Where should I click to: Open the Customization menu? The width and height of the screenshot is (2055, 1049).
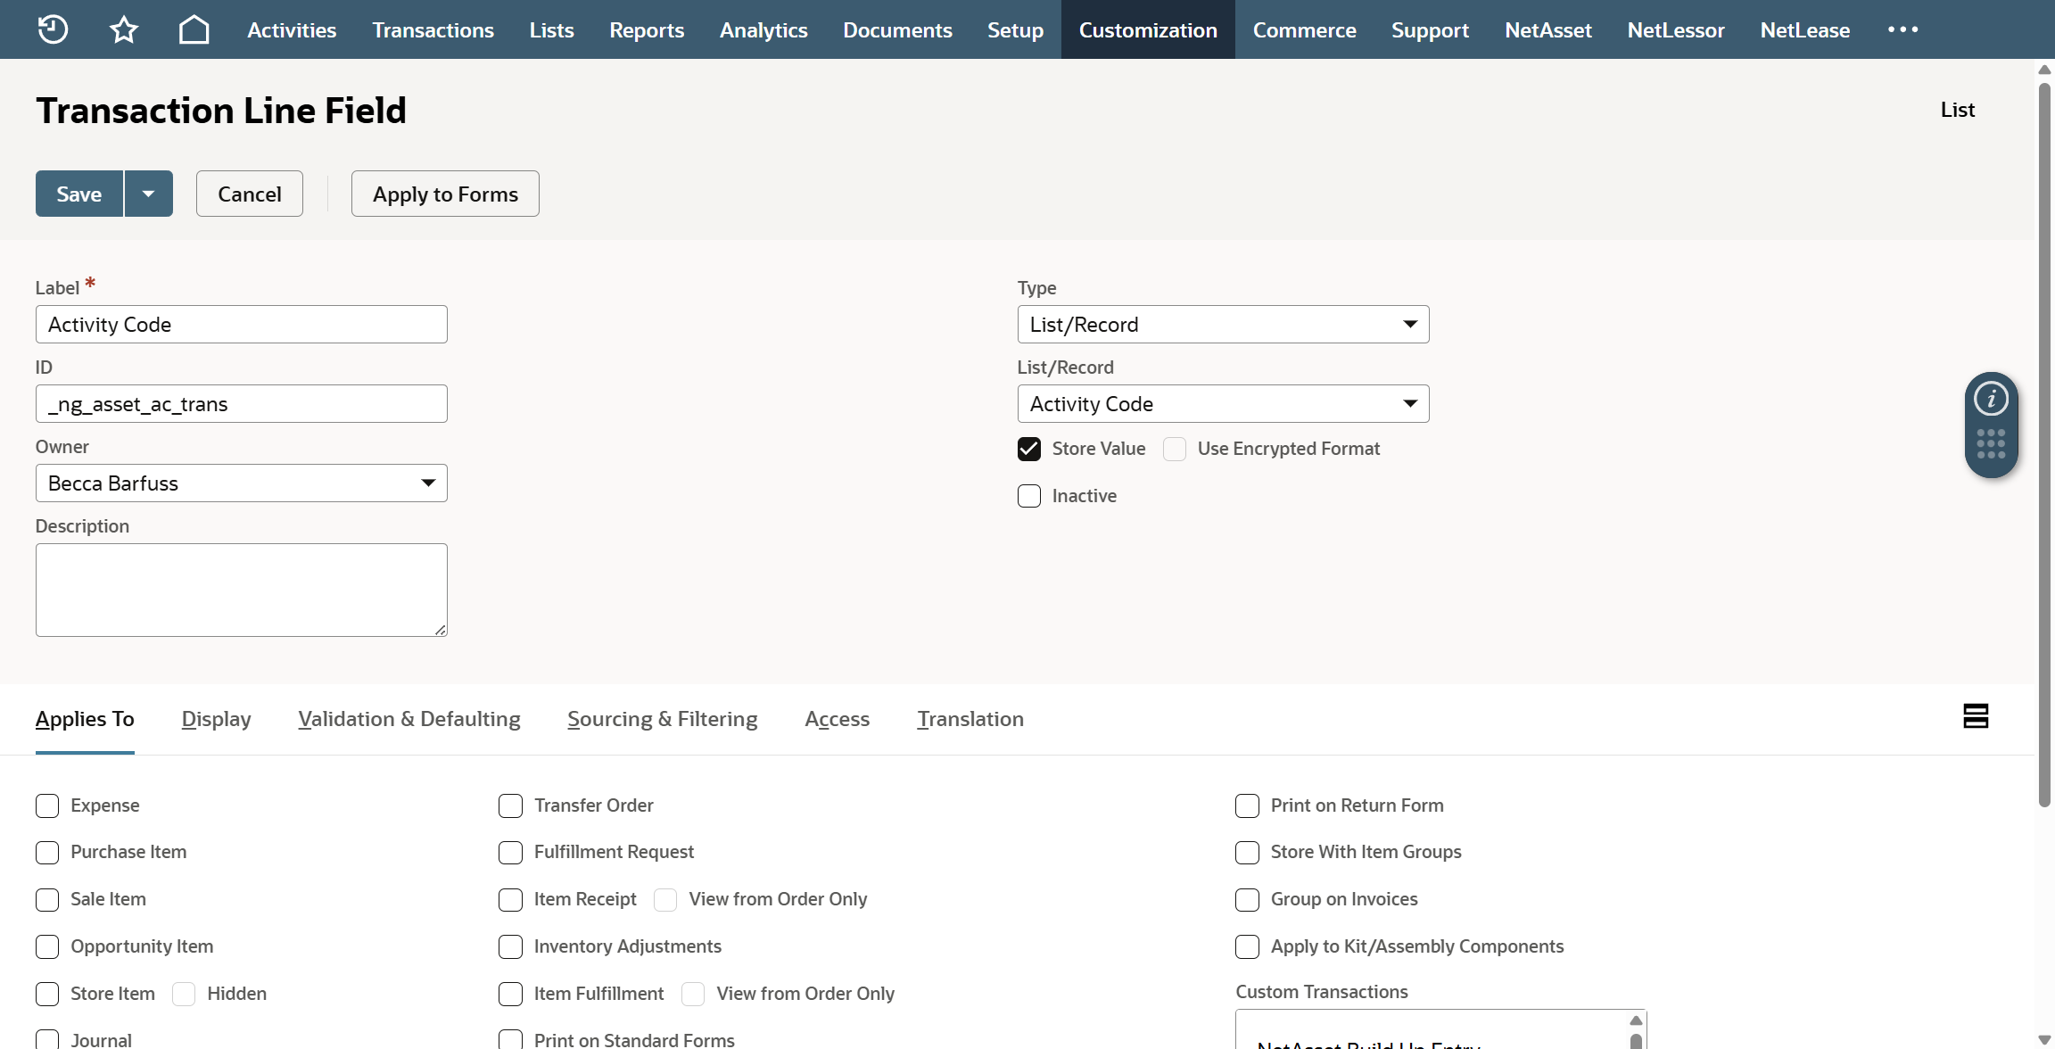pyautogui.click(x=1147, y=29)
